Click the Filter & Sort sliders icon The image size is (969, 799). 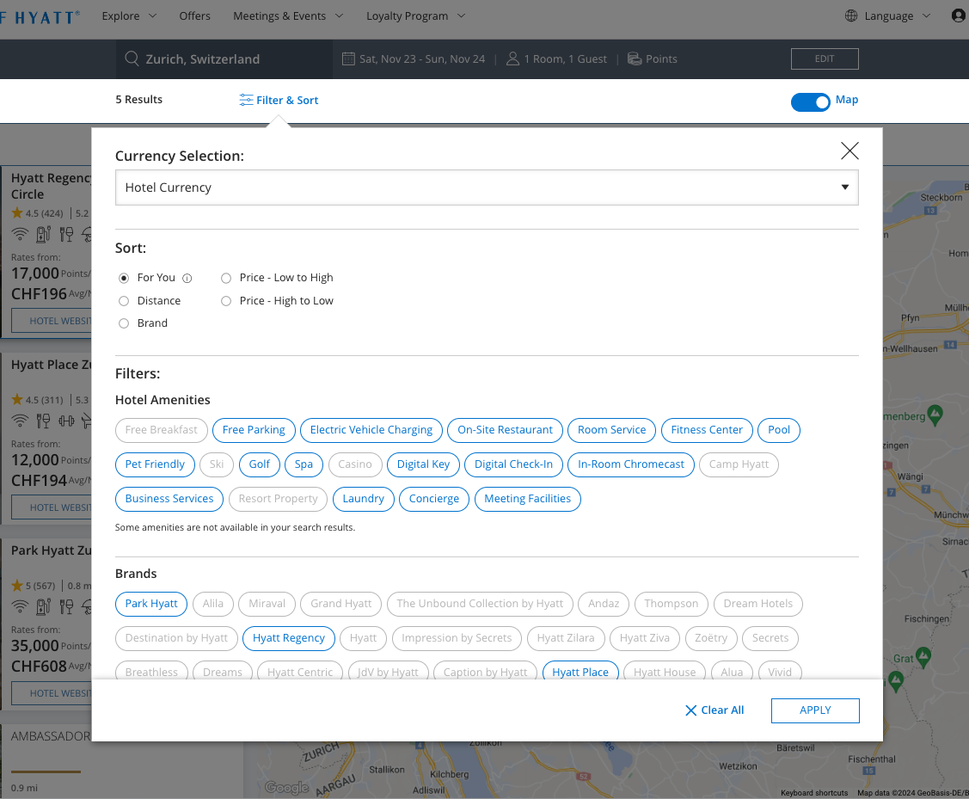pyautogui.click(x=246, y=101)
